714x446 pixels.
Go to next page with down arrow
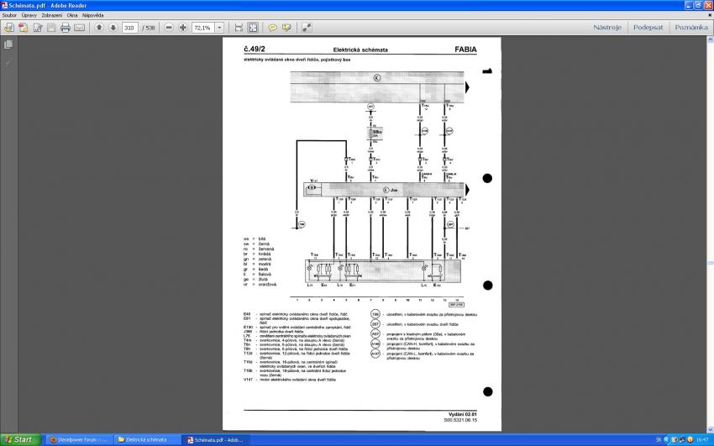click(x=113, y=28)
